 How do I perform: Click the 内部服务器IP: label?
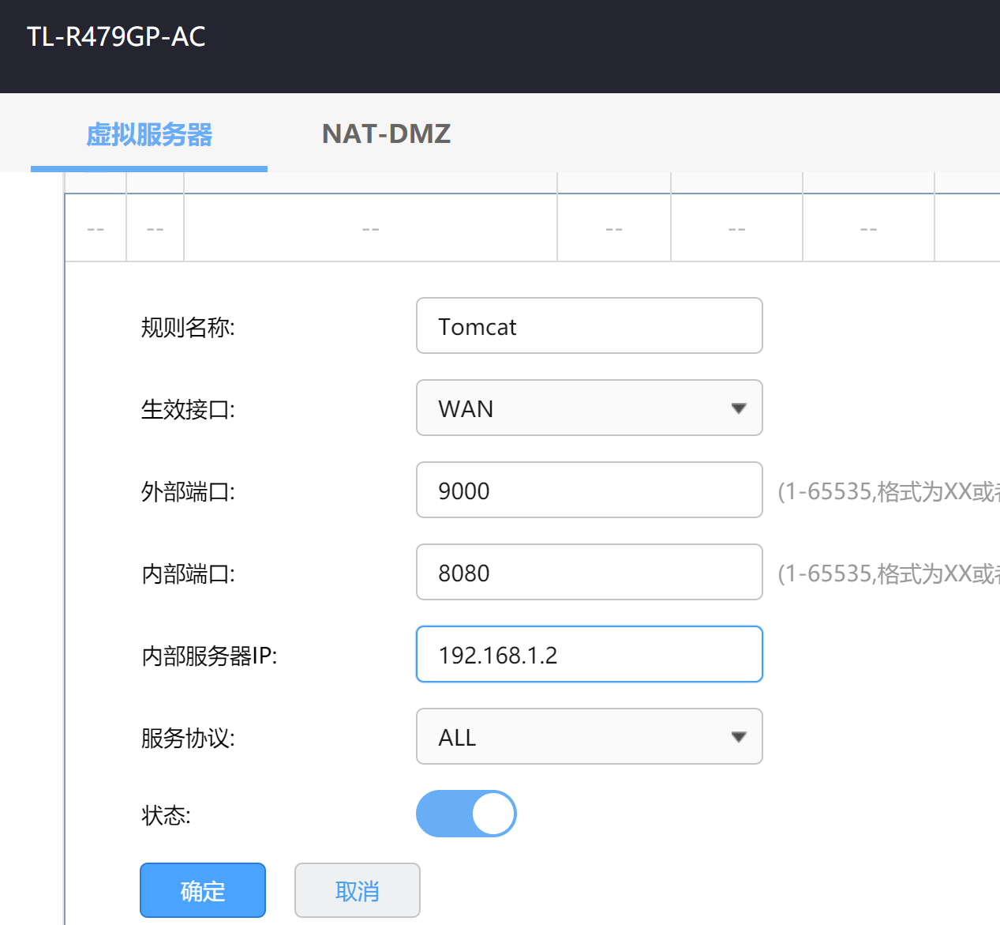(x=209, y=656)
